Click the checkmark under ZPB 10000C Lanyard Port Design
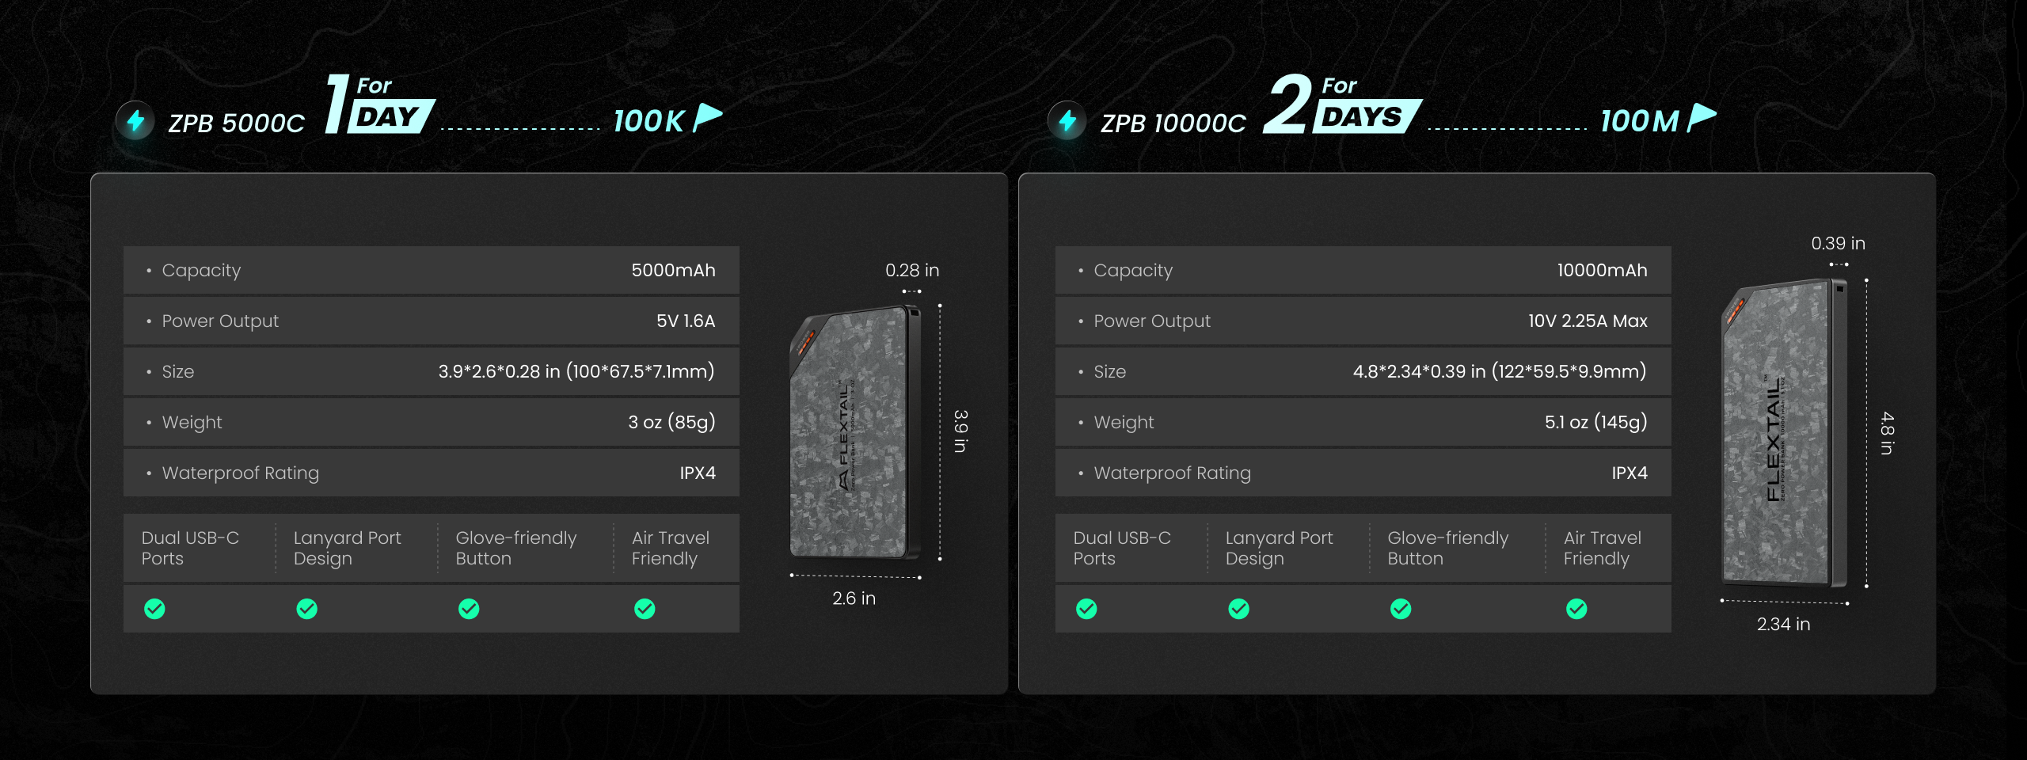This screenshot has height=760, width=2027. pos(1238,609)
